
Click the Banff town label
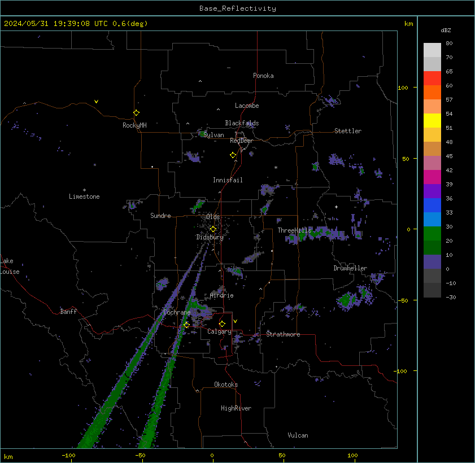coord(68,312)
